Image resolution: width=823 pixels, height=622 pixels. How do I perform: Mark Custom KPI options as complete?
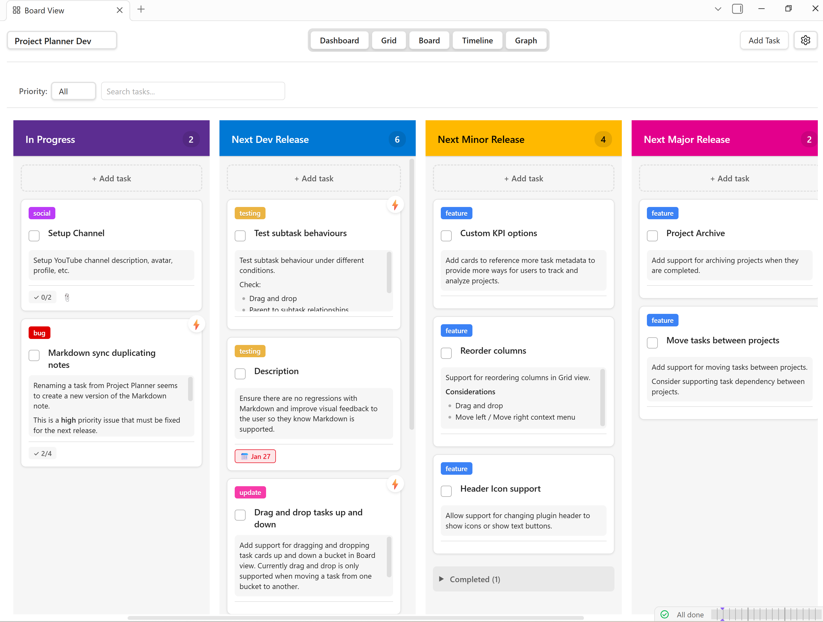[446, 236]
